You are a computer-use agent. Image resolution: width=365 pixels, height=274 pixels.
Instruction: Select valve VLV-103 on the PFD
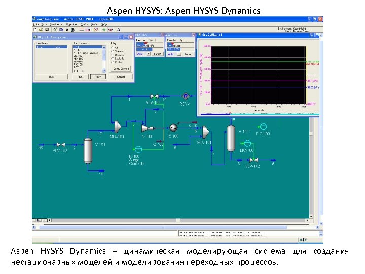(154, 96)
